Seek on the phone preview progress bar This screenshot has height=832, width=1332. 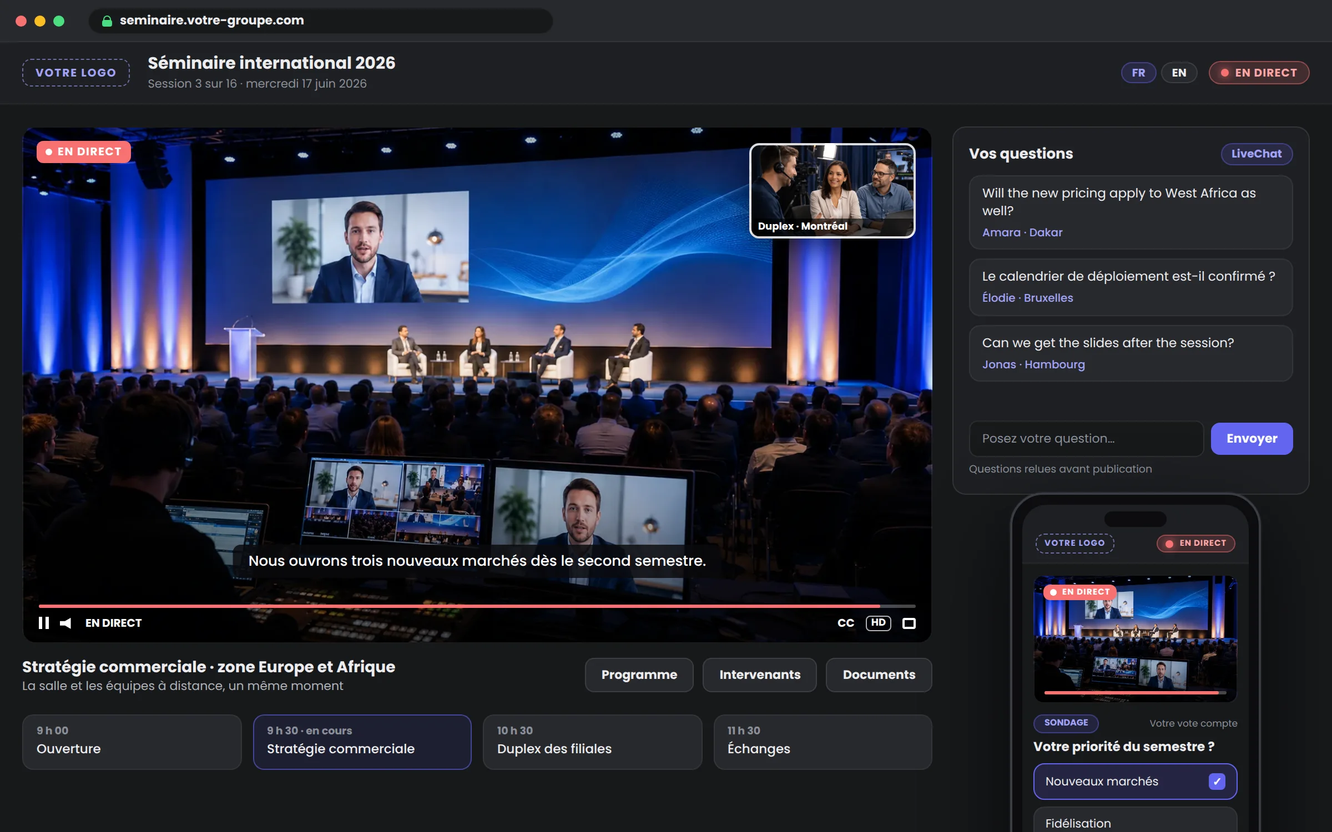(x=1135, y=692)
